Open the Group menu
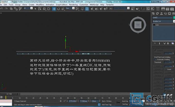Image resolution: width=175 pixels, height=107 pixels. [18, 5]
